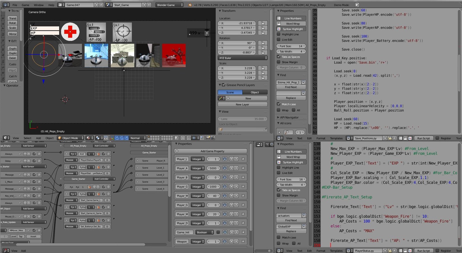Image resolution: width=462 pixels, height=253 pixels.
Task: Click Run Script for Save_Positions.py
Action: coord(423,138)
